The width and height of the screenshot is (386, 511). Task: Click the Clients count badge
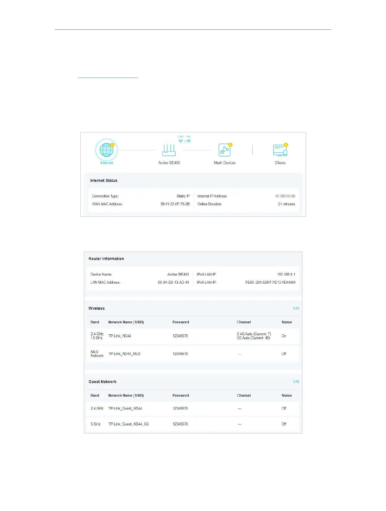[x=286, y=145]
